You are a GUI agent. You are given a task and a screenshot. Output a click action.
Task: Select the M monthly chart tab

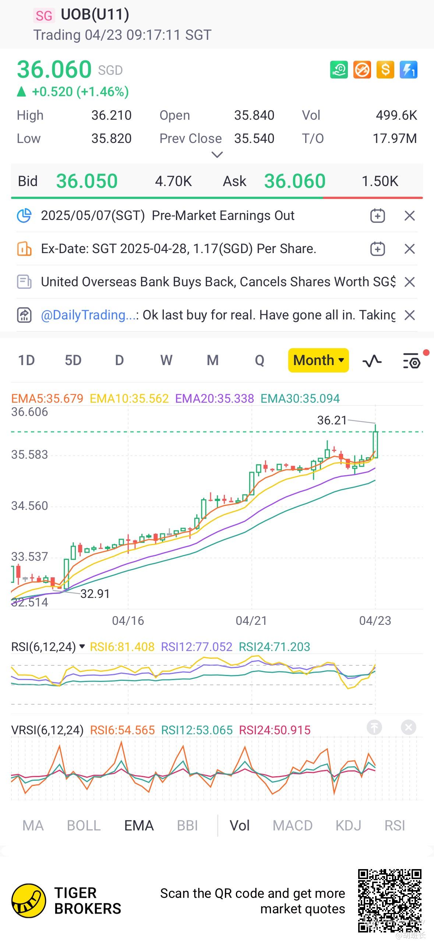tap(213, 360)
